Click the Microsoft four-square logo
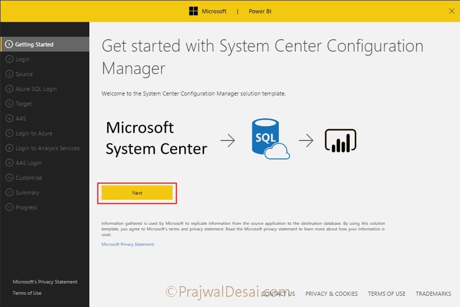This screenshot has height=307, width=460. coord(193,11)
